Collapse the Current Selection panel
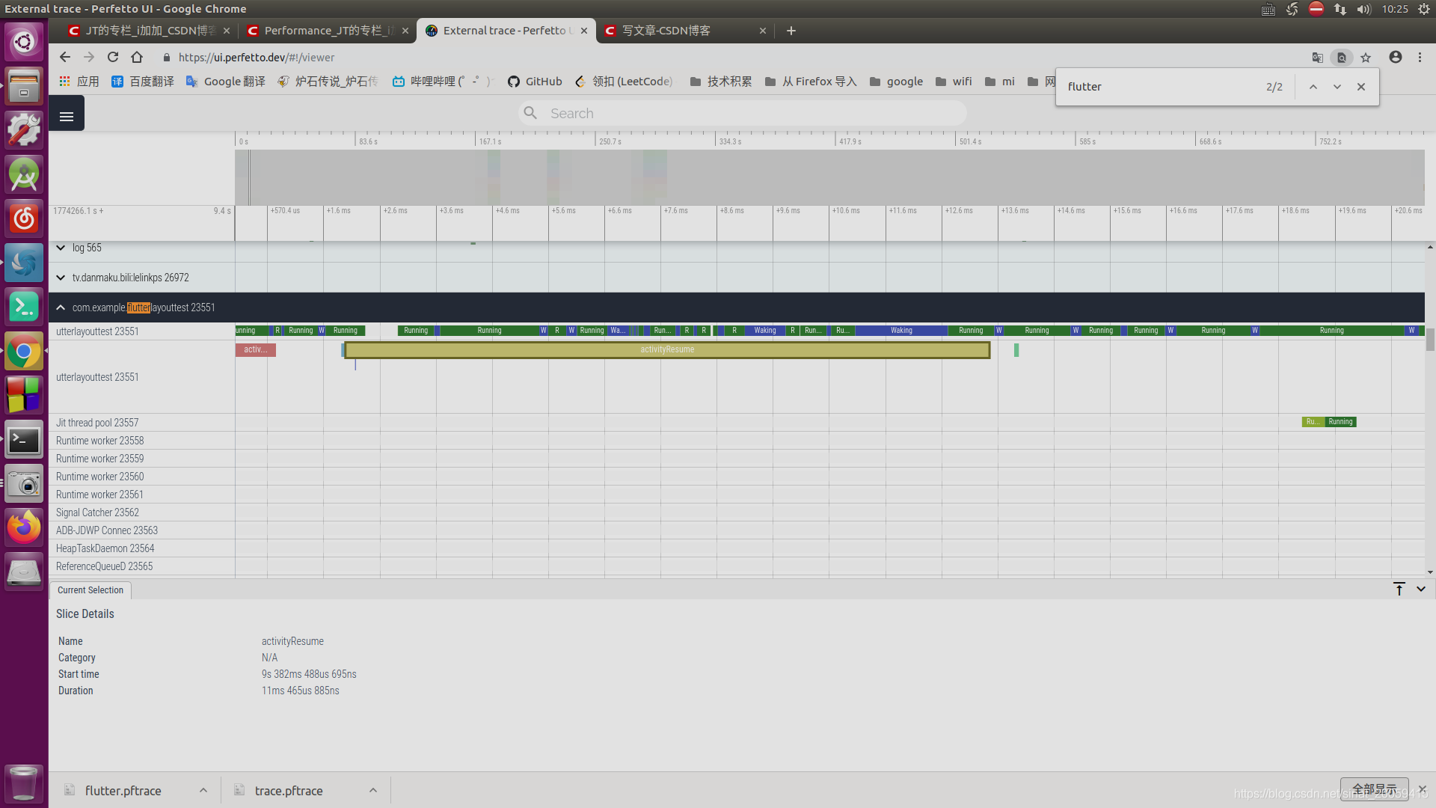The width and height of the screenshot is (1436, 808). 1421,590
